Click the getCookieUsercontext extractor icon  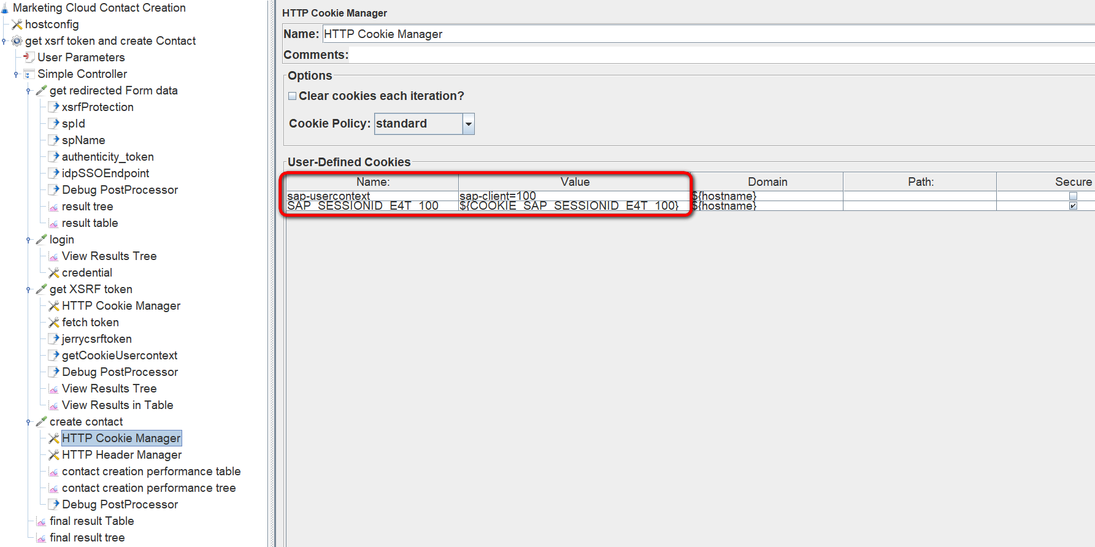[x=54, y=356]
